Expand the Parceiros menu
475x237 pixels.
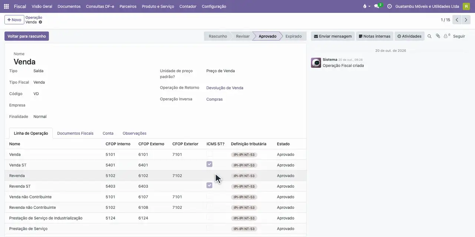(x=128, y=6)
